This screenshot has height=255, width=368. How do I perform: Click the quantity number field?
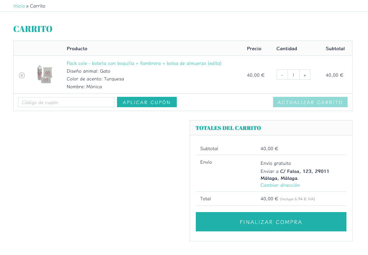pyautogui.click(x=293, y=75)
